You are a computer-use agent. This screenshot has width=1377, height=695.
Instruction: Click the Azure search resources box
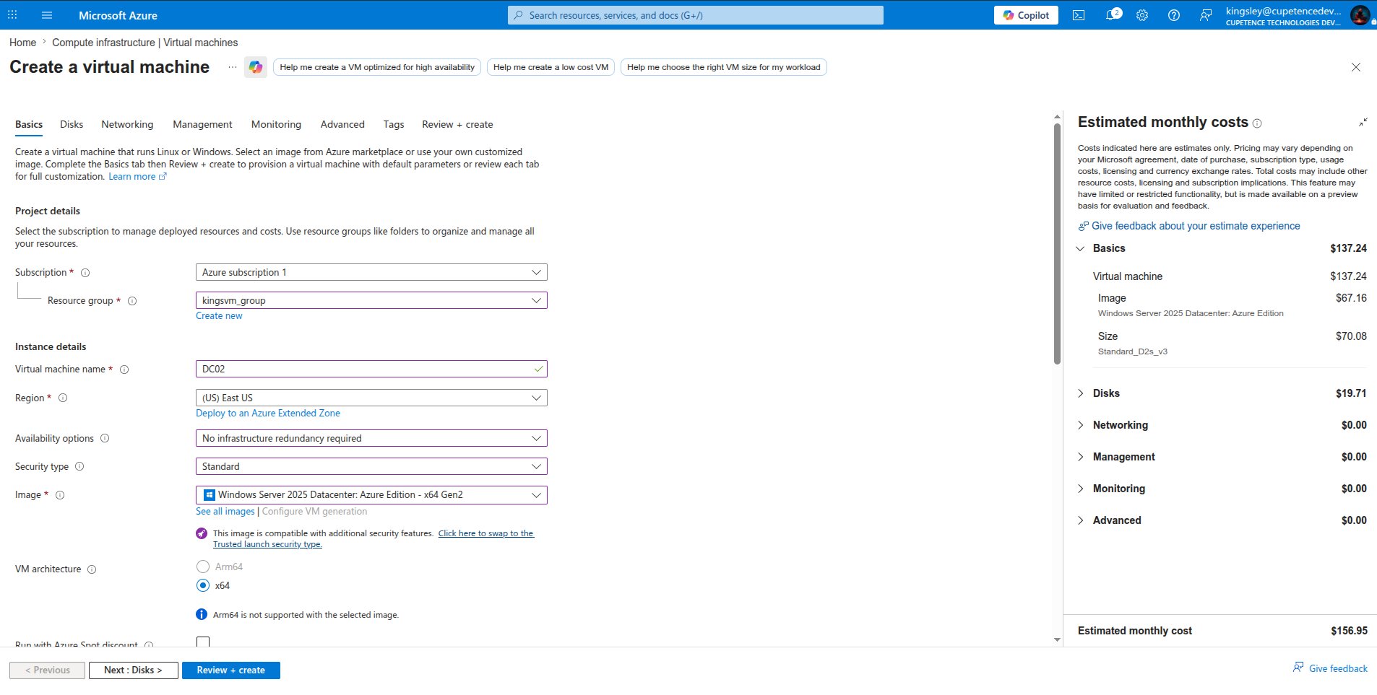(696, 15)
